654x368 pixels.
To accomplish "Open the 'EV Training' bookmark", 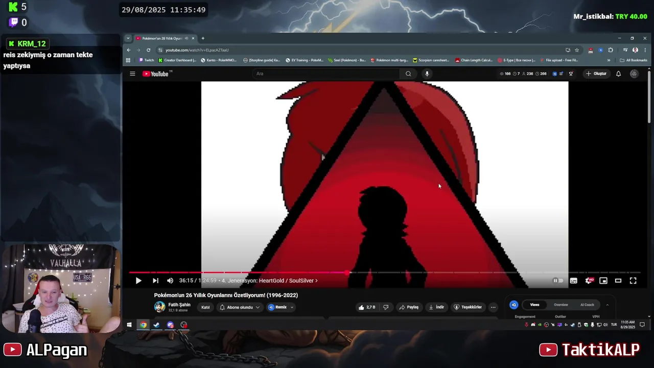I will pyautogui.click(x=305, y=60).
